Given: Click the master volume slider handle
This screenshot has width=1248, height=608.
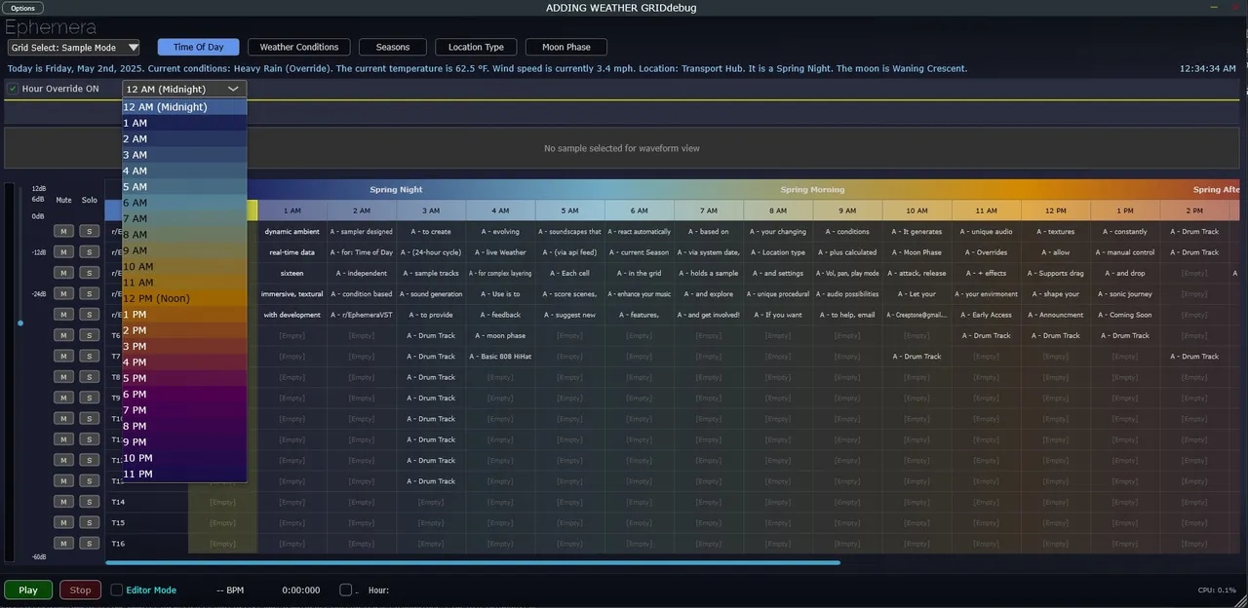Looking at the screenshot, I should click(x=20, y=323).
